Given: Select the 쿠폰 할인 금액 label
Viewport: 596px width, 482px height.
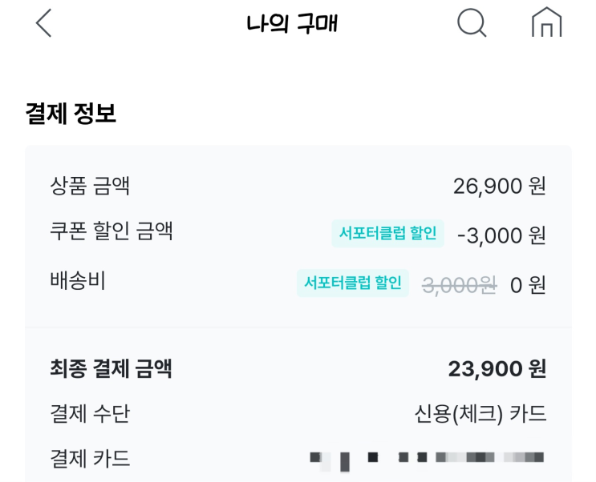Looking at the screenshot, I should pos(111,233).
